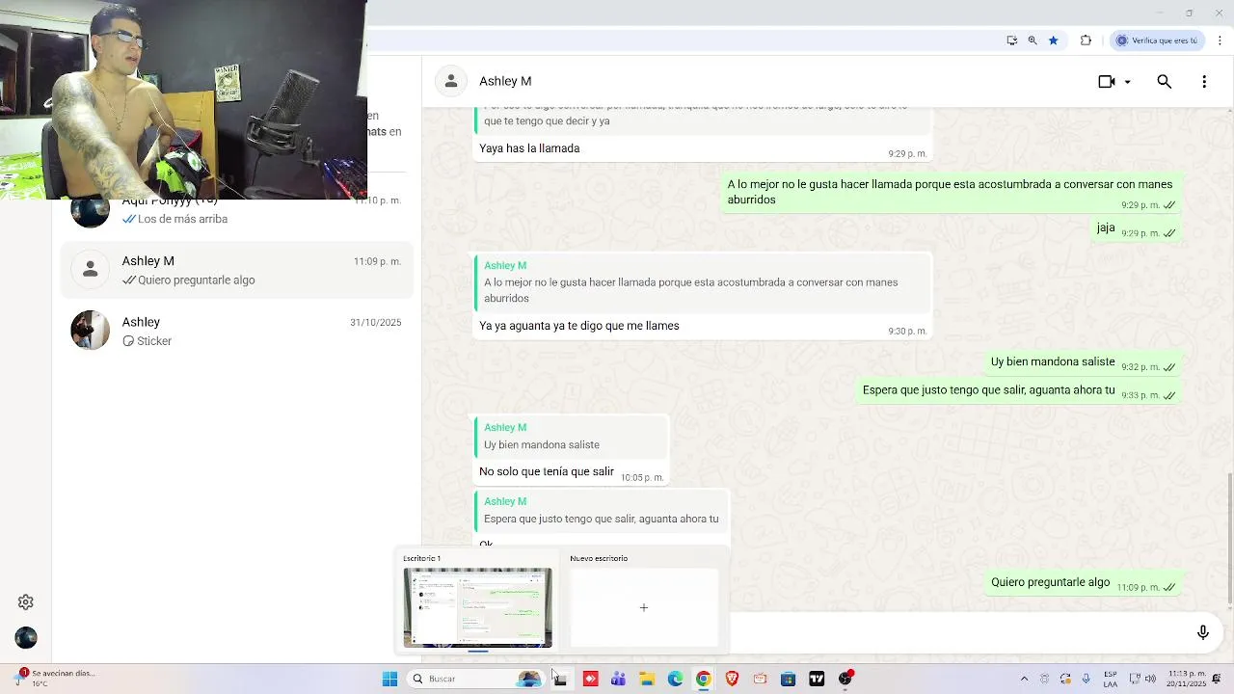Screen dimensions: 1234x694
Task: Open the ESP LAA language switcher
Action: point(1111,679)
